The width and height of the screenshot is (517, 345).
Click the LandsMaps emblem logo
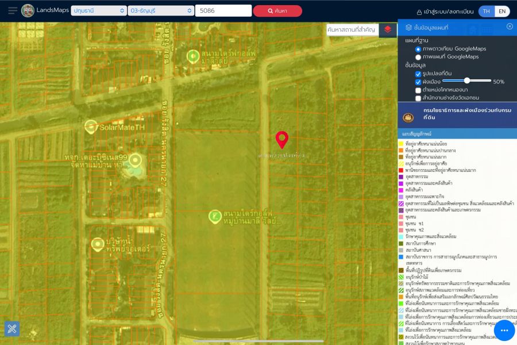click(28, 11)
